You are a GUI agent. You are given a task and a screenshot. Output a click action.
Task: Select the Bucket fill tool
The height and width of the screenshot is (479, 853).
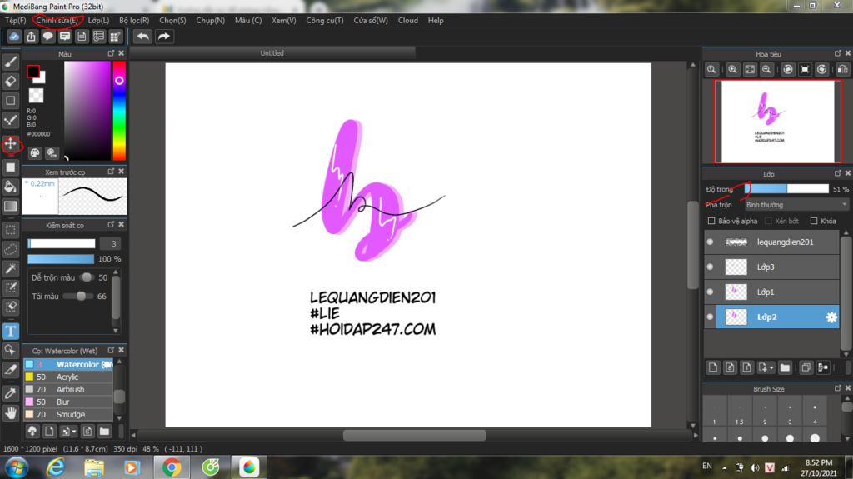tap(10, 187)
